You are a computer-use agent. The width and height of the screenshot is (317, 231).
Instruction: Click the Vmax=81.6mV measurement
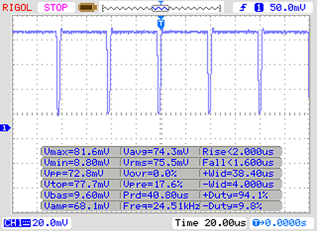point(77,152)
